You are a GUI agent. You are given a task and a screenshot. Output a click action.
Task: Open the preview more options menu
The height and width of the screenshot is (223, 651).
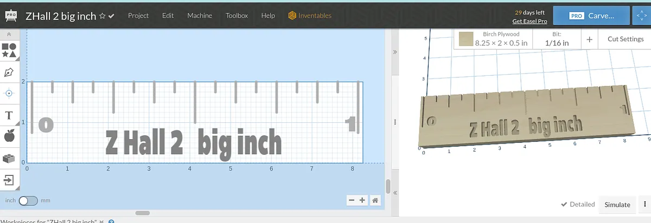pos(644,205)
